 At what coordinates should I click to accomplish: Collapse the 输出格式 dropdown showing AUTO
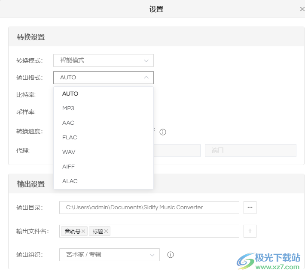[104, 78]
